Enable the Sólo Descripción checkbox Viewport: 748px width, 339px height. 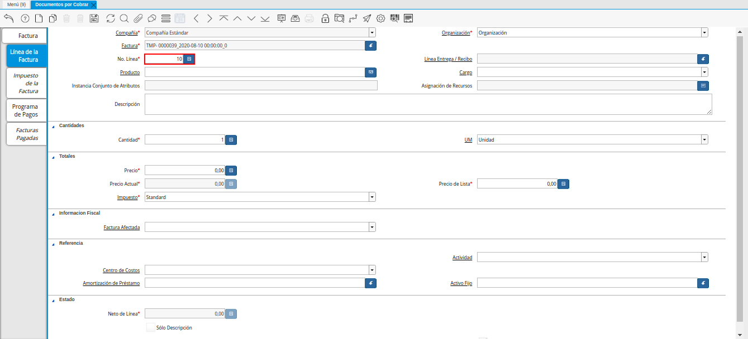(151, 328)
